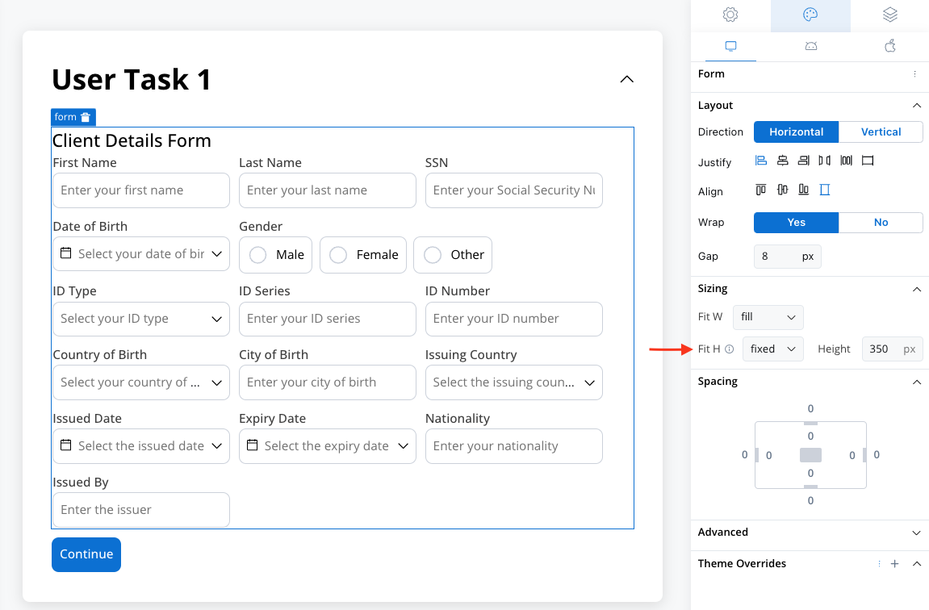Open the Date of Birth picker
Viewport: 929px width, 610px height.
pos(141,254)
